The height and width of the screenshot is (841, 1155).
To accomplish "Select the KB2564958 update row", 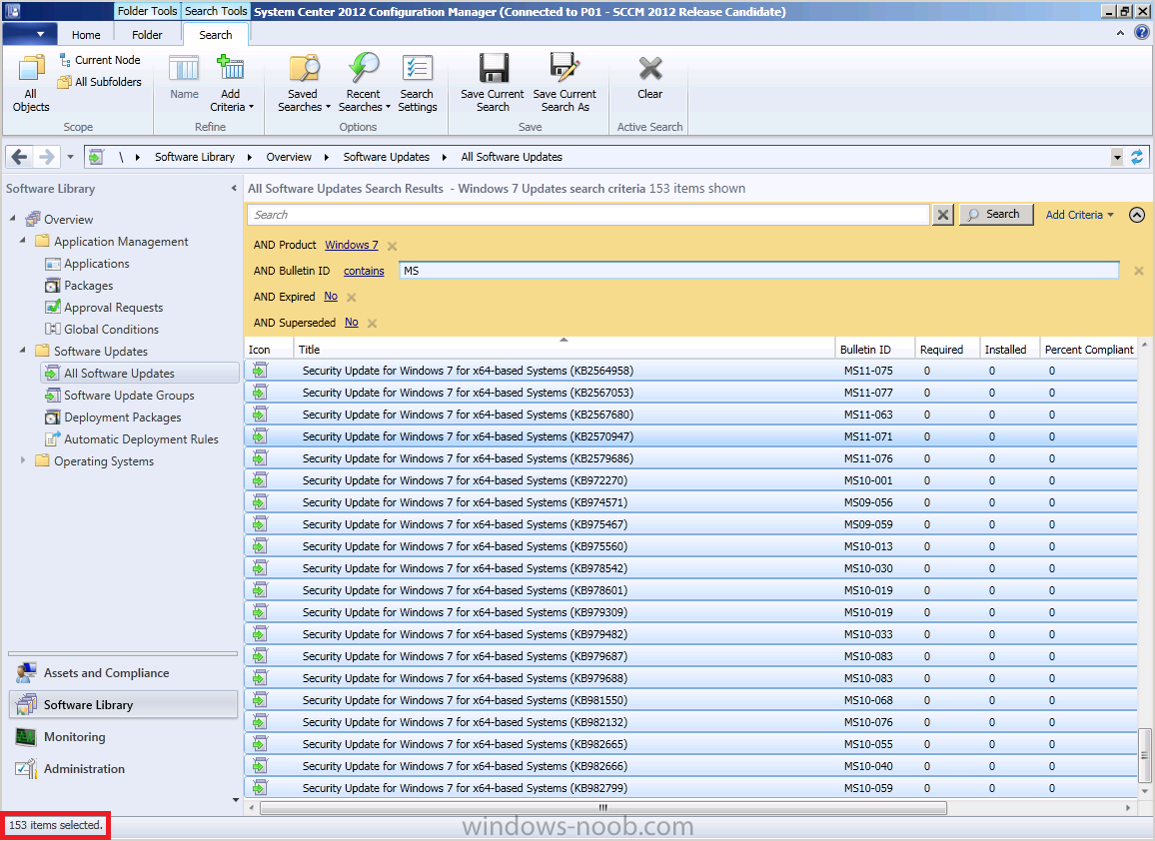I will click(691, 372).
